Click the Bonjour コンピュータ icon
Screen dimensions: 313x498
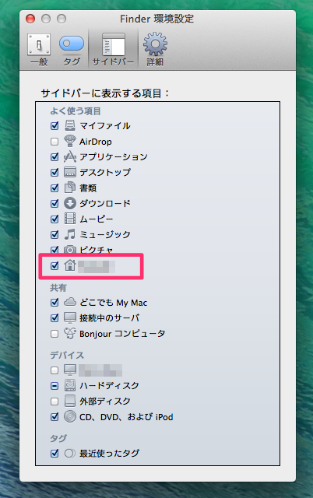pos(70,333)
